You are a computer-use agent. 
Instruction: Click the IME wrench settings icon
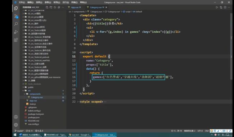[230, 131]
